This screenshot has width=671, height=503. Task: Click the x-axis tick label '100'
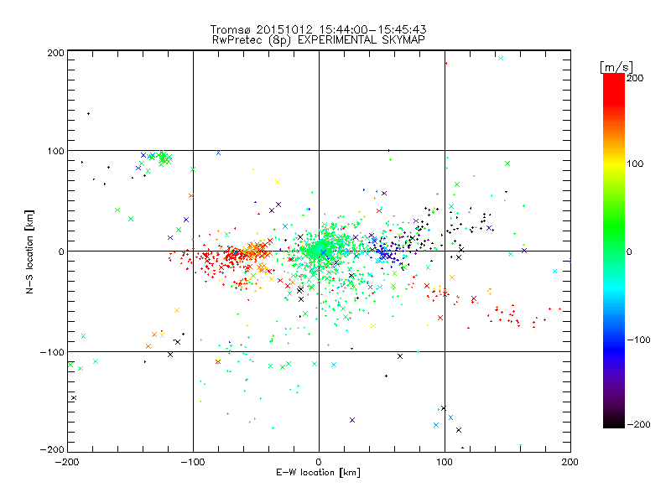445,462
